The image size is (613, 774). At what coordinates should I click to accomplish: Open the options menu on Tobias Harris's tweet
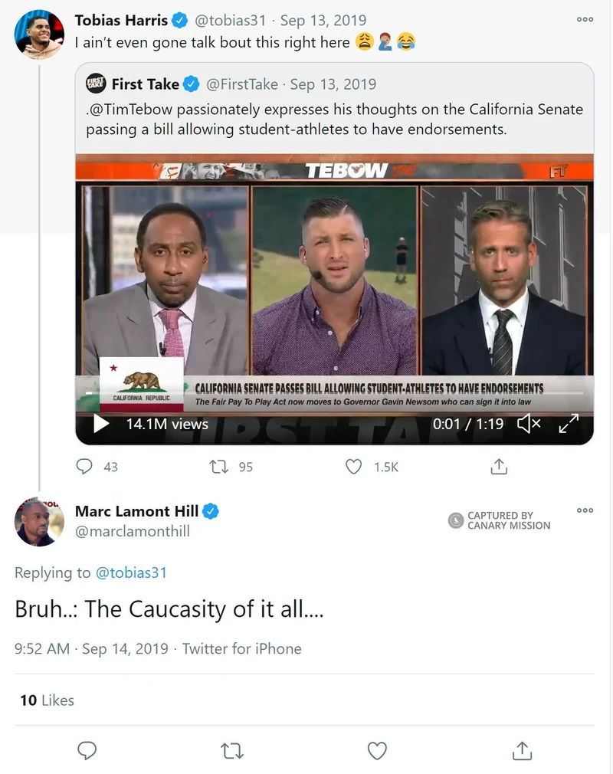click(585, 18)
